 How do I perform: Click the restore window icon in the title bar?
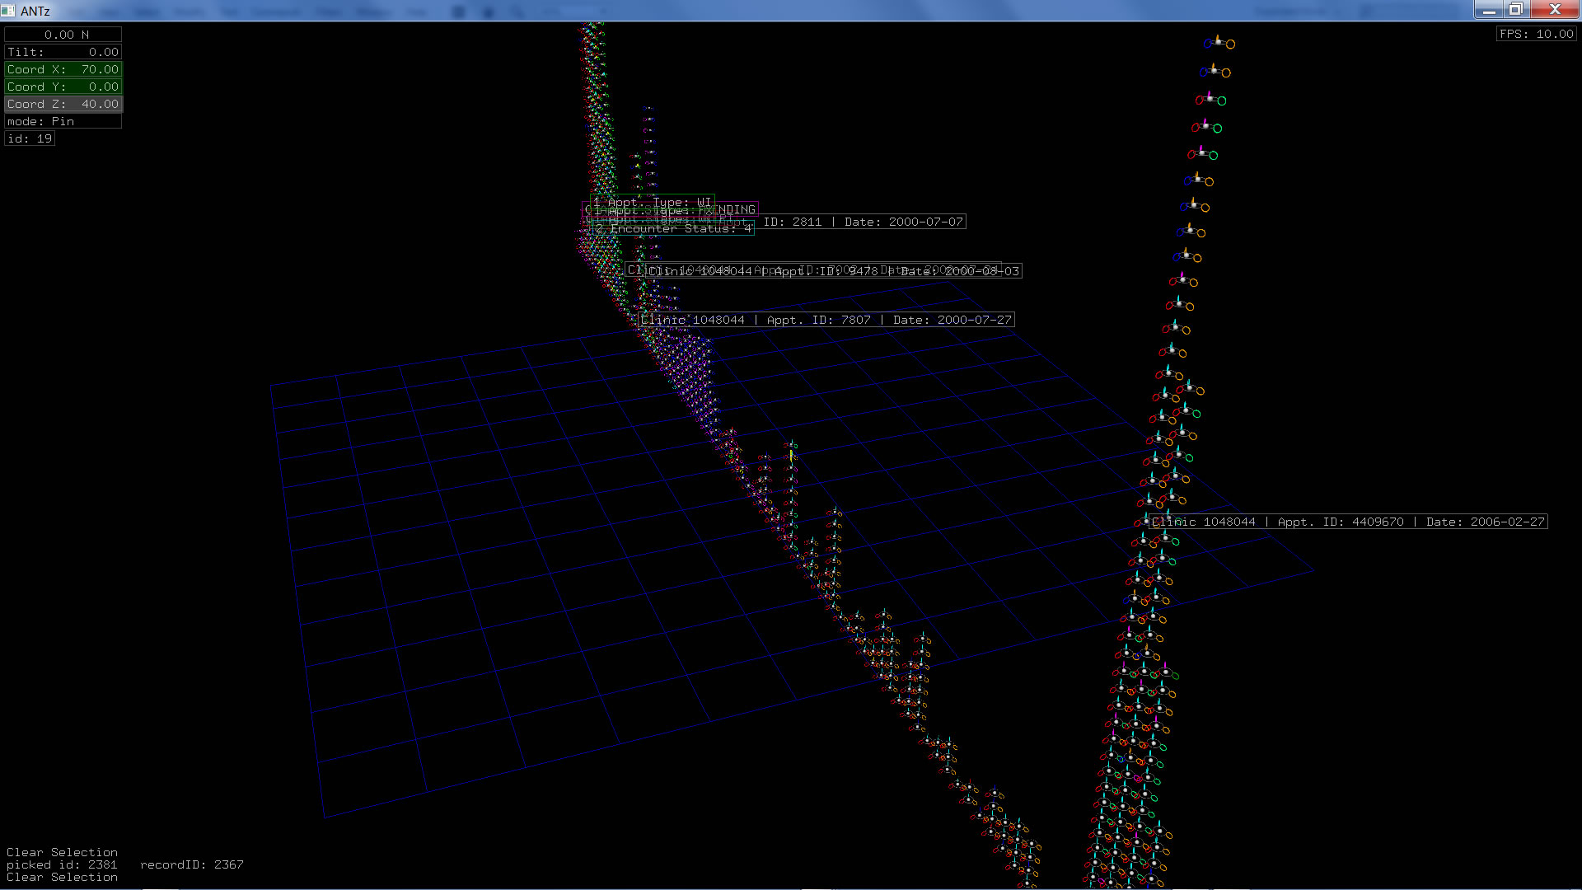click(x=1515, y=10)
